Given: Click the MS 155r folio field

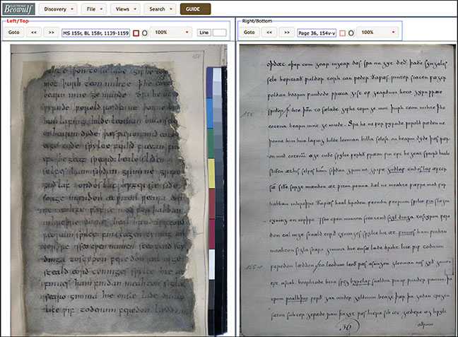Looking at the screenshot, I should [96, 33].
